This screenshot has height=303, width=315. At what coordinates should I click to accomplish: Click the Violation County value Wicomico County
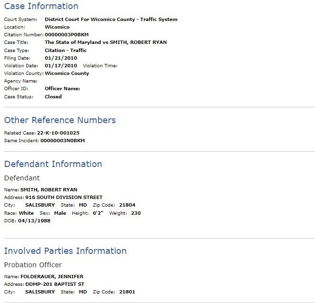point(67,73)
